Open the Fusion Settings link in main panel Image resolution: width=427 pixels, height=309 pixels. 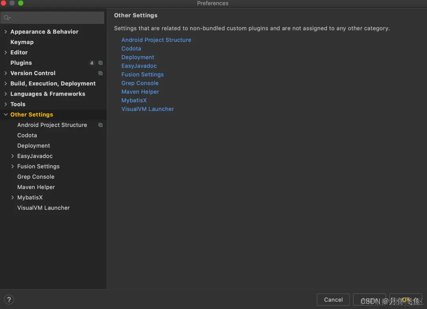142,75
